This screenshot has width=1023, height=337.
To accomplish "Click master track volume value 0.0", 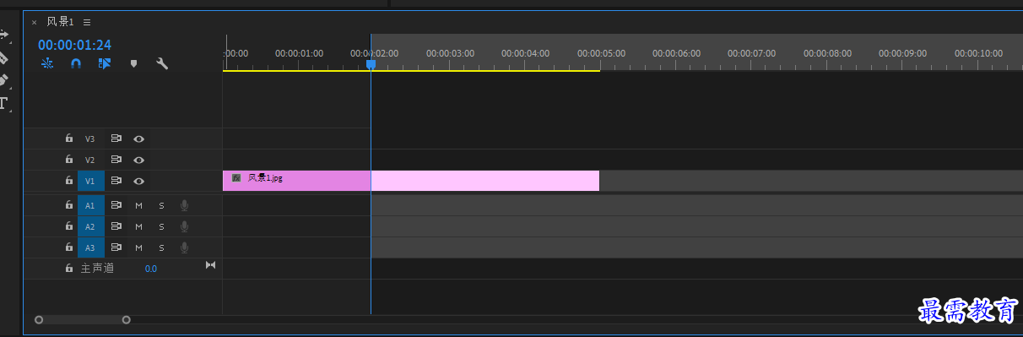I will pyautogui.click(x=150, y=269).
